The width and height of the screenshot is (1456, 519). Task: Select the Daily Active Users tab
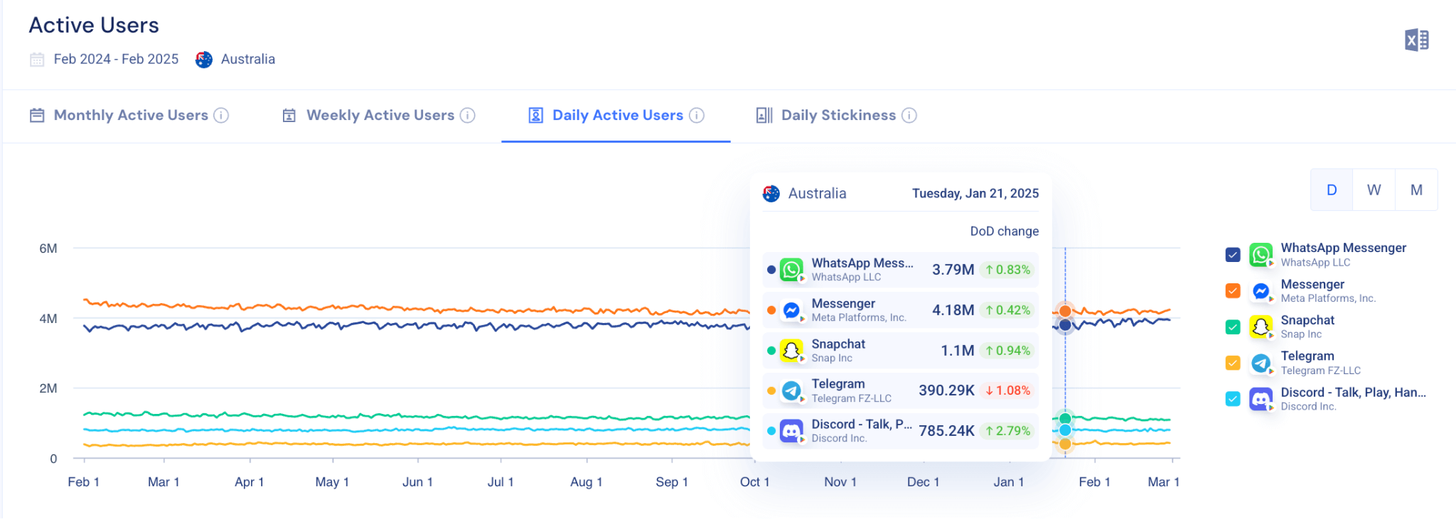click(x=616, y=115)
